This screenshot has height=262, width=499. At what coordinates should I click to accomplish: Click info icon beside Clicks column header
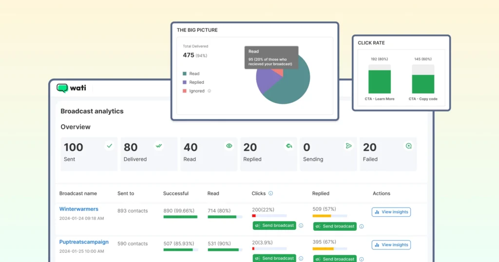pyautogui.click(x=270, y=193)
